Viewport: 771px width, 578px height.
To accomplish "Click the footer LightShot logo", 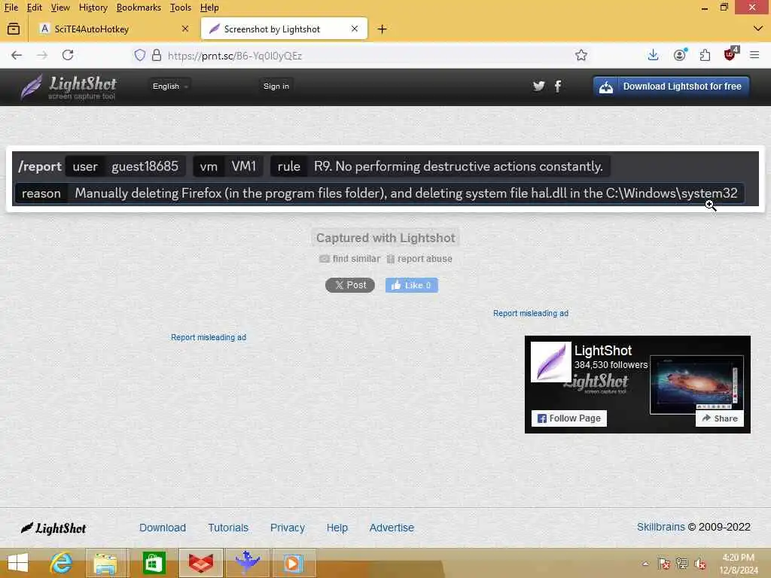I will [x=53, y=528].
